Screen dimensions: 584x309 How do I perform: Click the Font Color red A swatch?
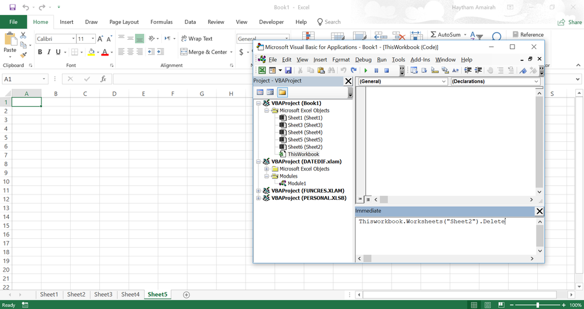105,52
